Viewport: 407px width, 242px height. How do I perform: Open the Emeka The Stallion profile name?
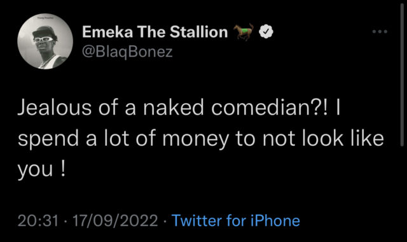click(x=155, y=32)
